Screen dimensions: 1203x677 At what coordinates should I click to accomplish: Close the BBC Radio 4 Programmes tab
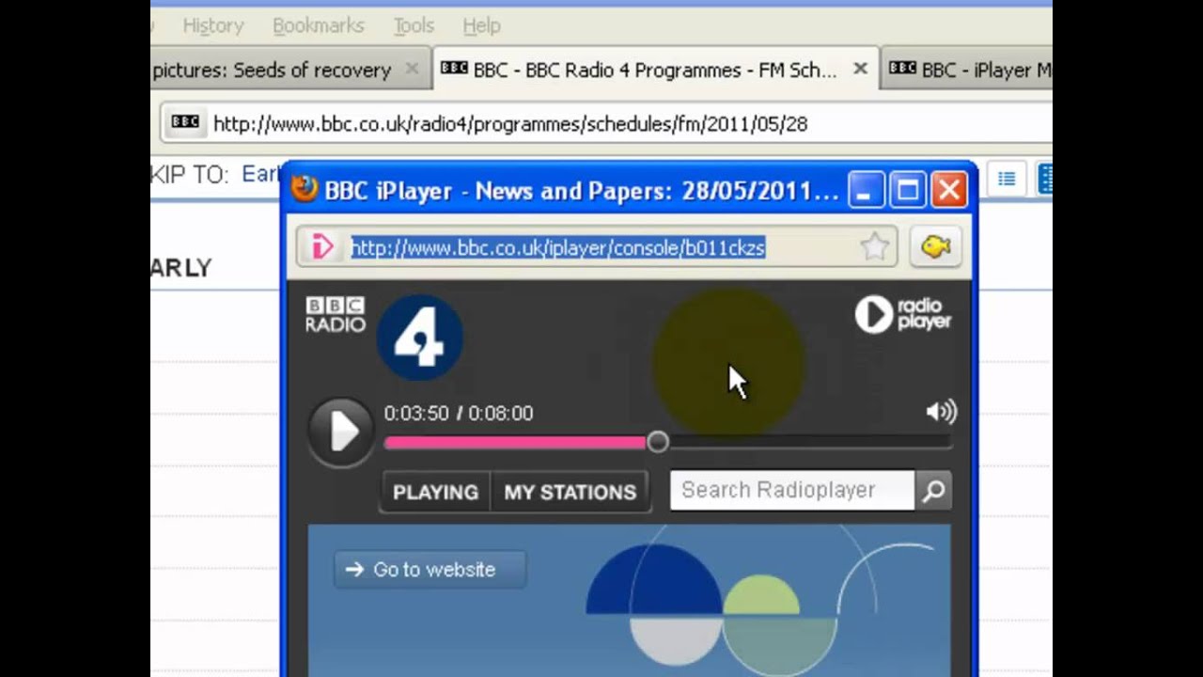[860, 69]
